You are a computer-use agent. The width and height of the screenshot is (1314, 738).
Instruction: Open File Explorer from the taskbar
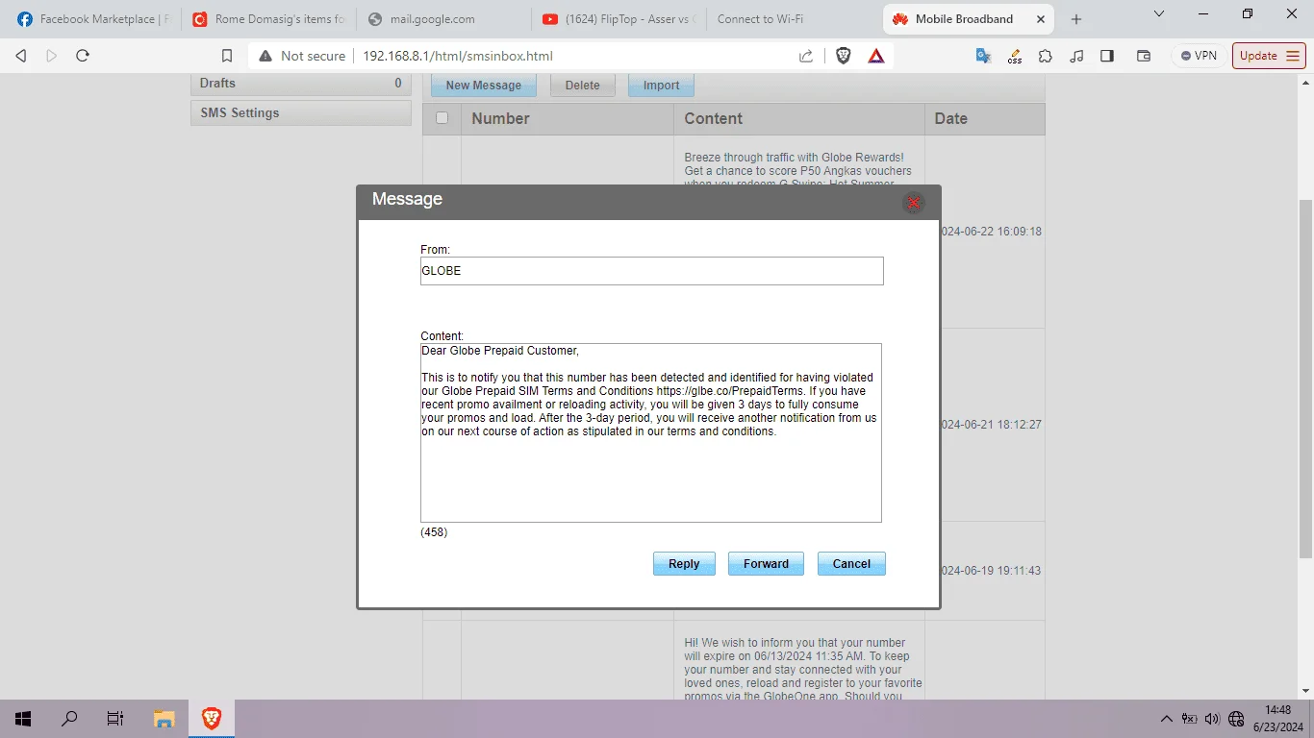click(164, 719)
